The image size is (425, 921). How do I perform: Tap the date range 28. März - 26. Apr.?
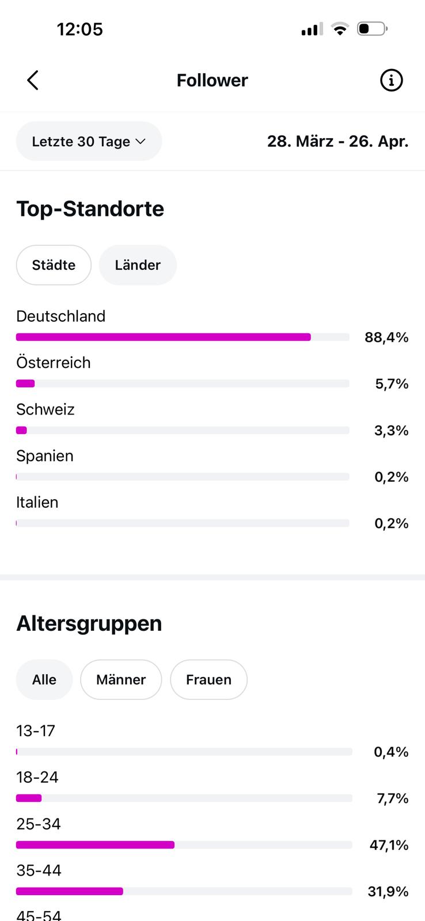[x=337, y=142]
